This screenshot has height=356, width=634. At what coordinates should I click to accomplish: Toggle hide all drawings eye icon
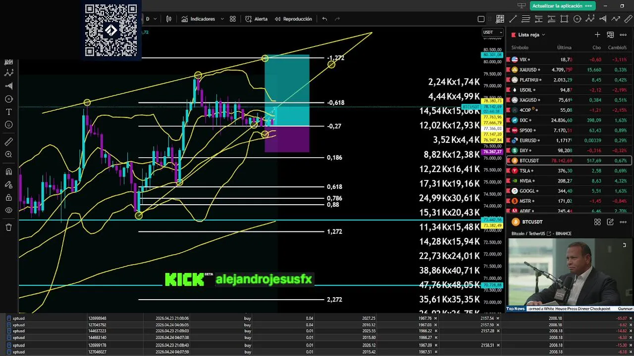coord(8,211)
